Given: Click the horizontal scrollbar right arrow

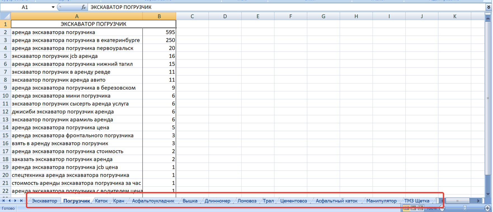Looking at the screenshot, I should 478,201.
